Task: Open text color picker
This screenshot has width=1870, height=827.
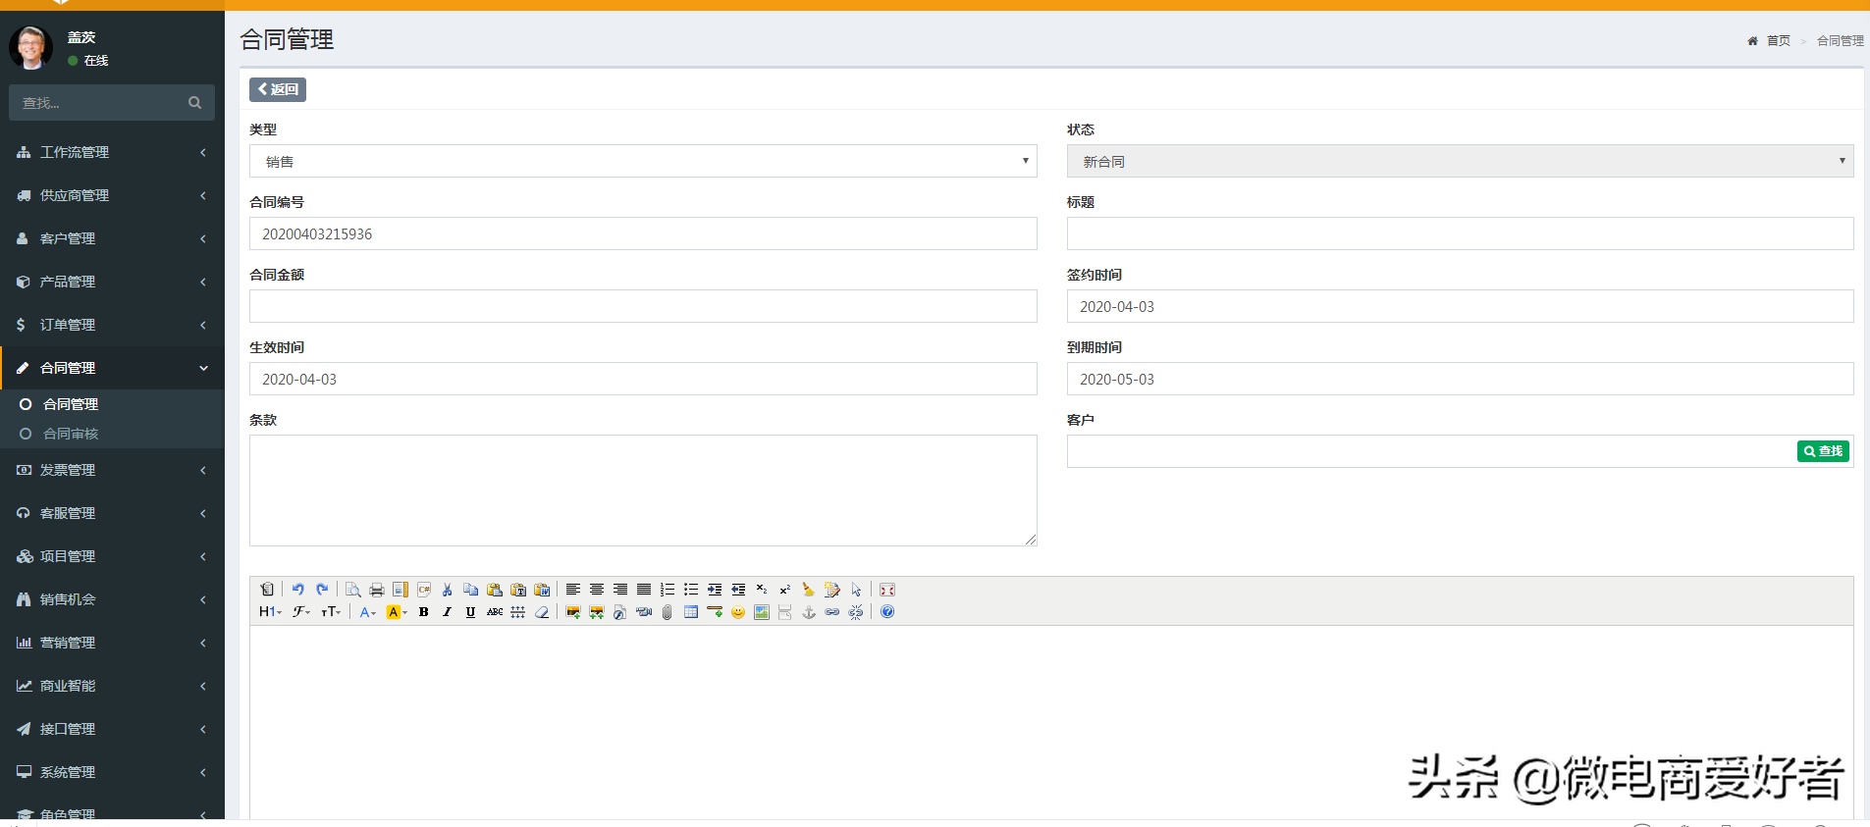Action: click(x=367, y=612)
